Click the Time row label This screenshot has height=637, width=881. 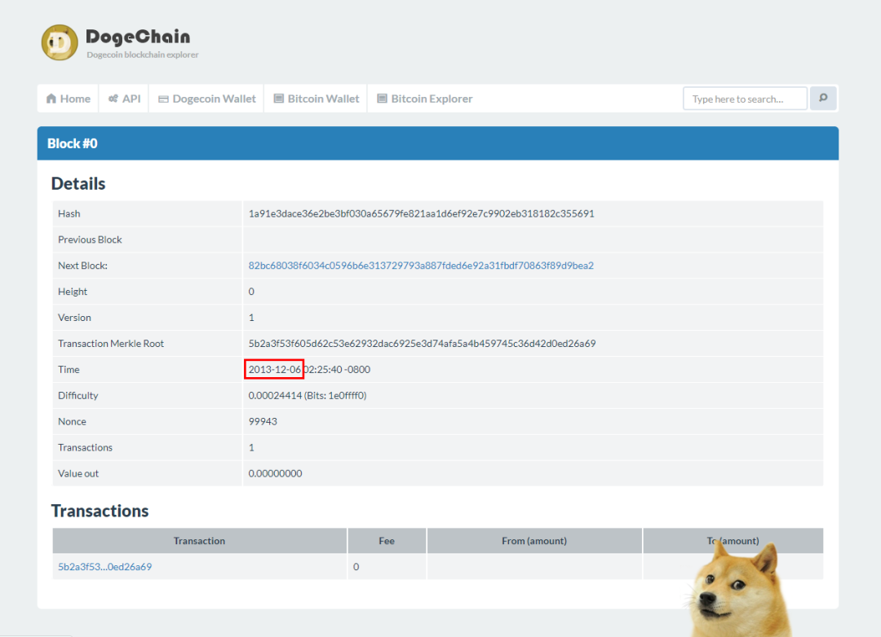(x=69, y=369)
